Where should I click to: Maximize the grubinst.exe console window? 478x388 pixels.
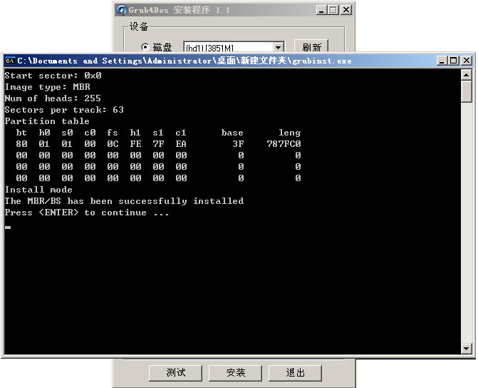coord(454,61)
